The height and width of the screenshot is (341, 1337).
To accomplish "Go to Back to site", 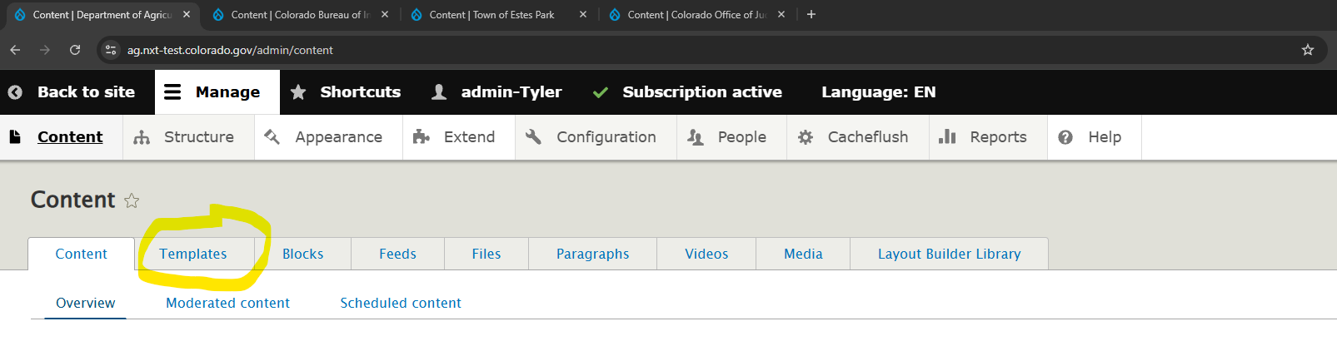I will tap(75, 92).
